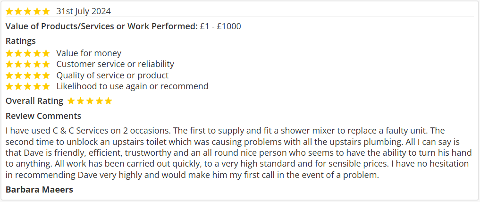Click the Ratings heading

pos(20,41)
